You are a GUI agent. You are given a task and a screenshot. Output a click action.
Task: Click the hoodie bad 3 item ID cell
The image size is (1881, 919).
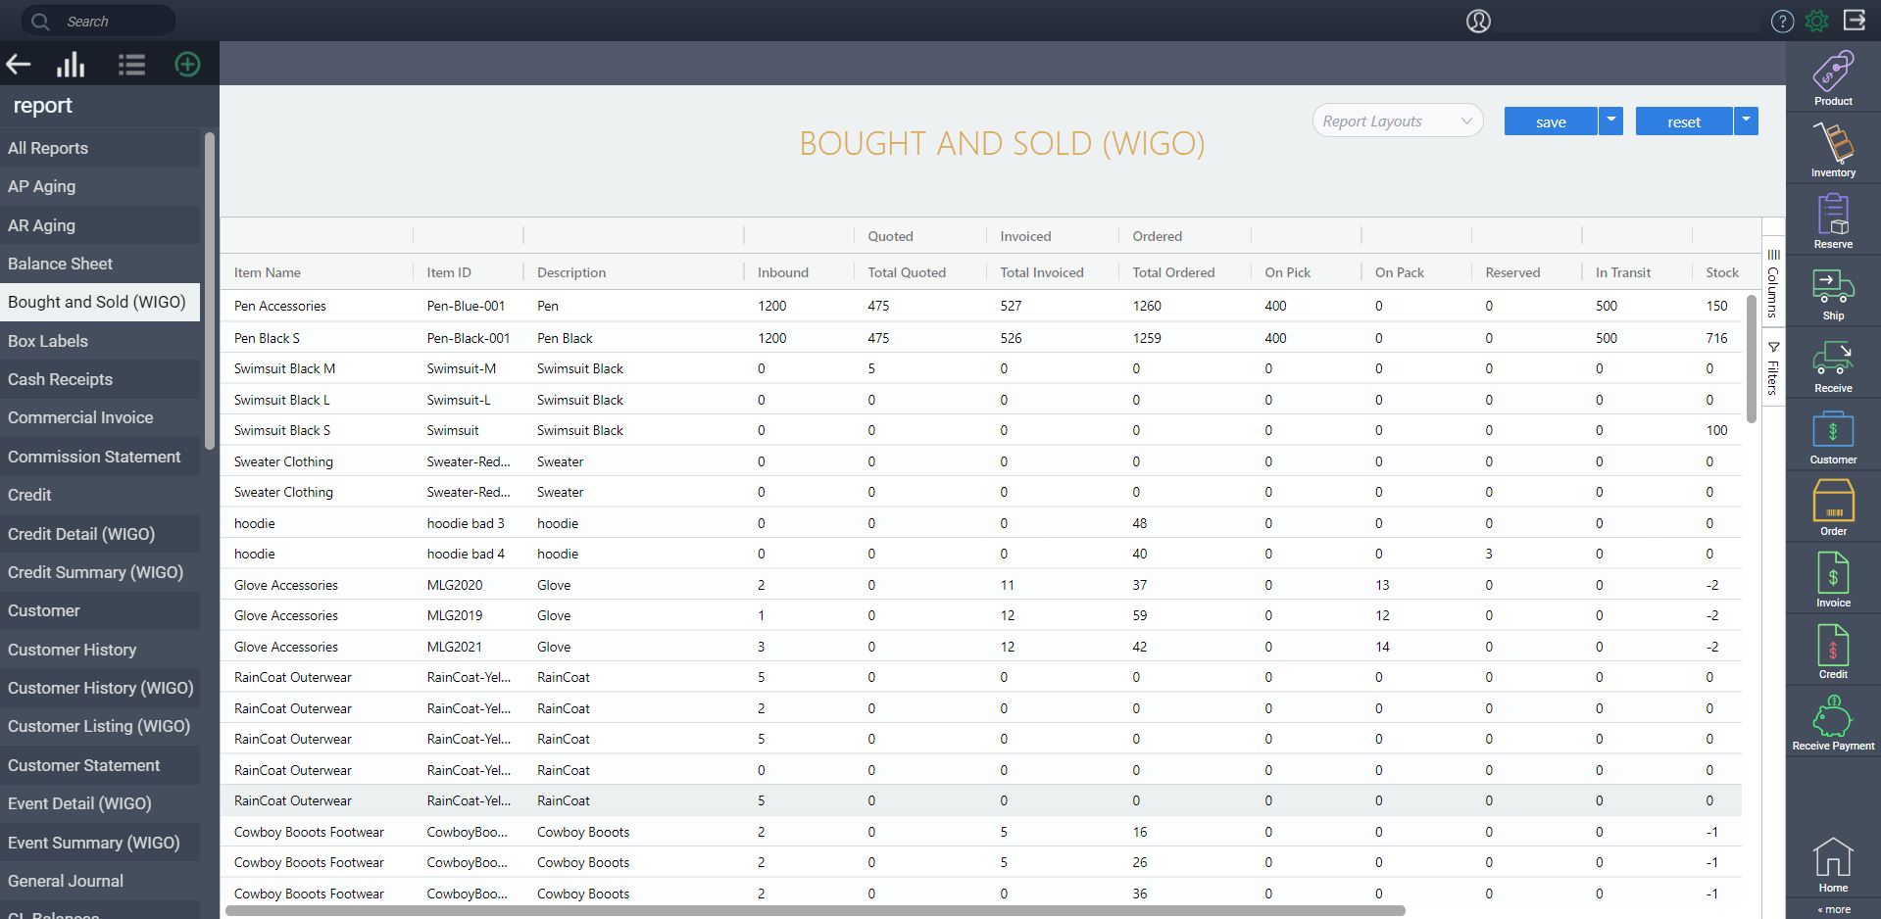pos(466,523)
